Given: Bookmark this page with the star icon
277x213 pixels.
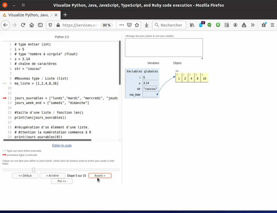Looking at the screenshot, I should tap(137, 25).
